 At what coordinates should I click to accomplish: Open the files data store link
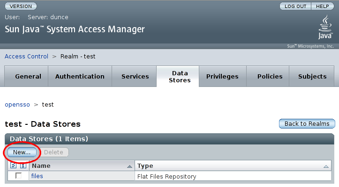click(37, 176)
